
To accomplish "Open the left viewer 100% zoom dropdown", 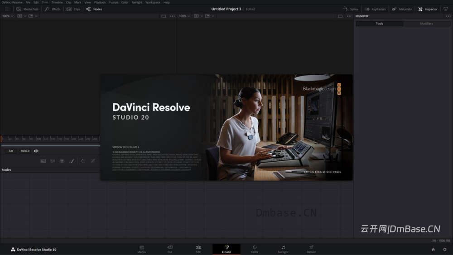I will point(8,16).
